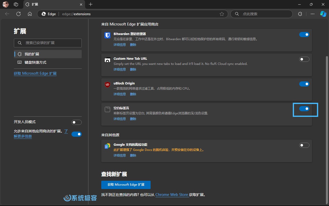
Task: Open 详细信息 for 空白标签页
Action: point(120,119)
